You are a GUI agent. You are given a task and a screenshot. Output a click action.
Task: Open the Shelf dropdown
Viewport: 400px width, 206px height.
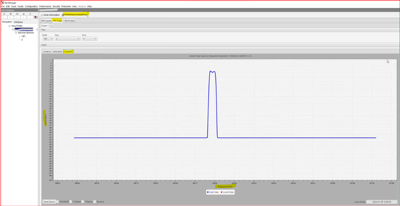click(x=48, y=39)
